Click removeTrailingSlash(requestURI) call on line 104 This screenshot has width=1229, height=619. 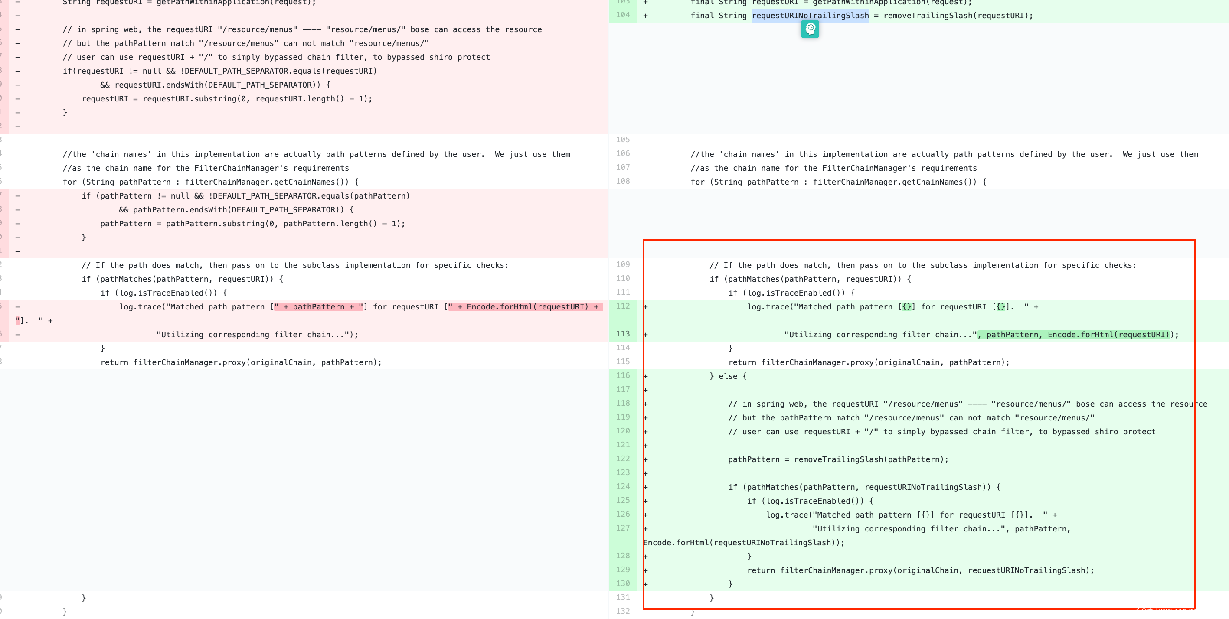pos(957,16)
